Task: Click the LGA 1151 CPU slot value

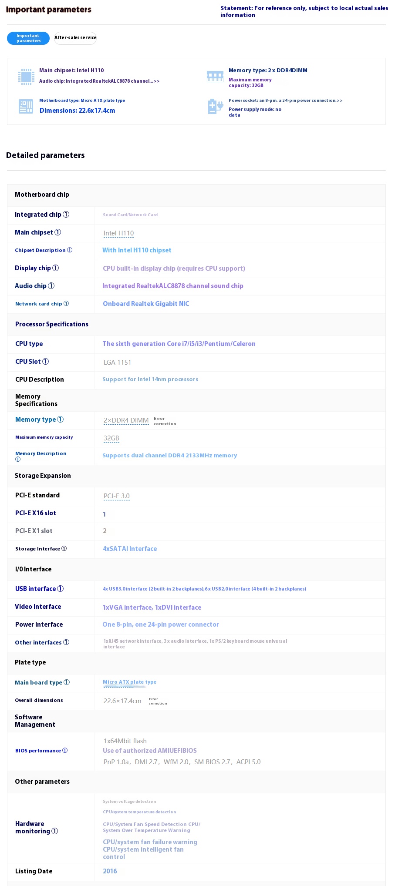Action: point(117,362)
